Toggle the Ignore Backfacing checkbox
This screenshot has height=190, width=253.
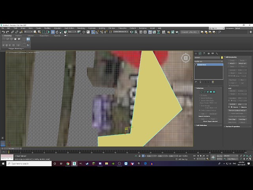(200, 98)
